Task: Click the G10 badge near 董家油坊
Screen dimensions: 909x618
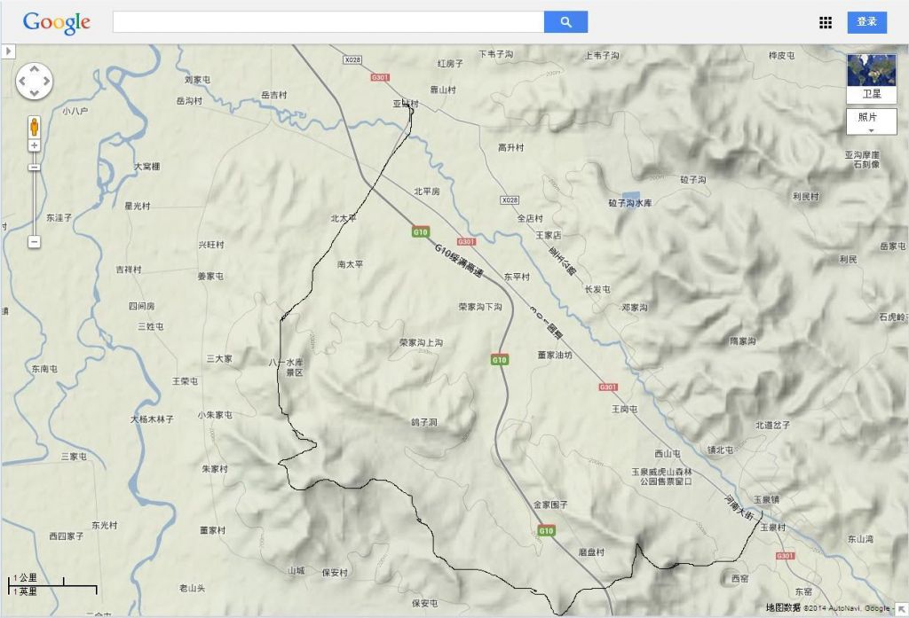Action: 499,360
